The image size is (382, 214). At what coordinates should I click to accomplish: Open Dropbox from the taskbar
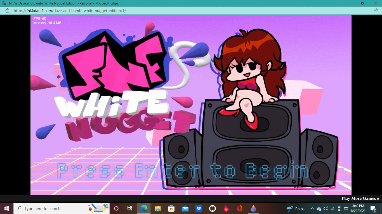pyautogui.click(x=199, y=208)
